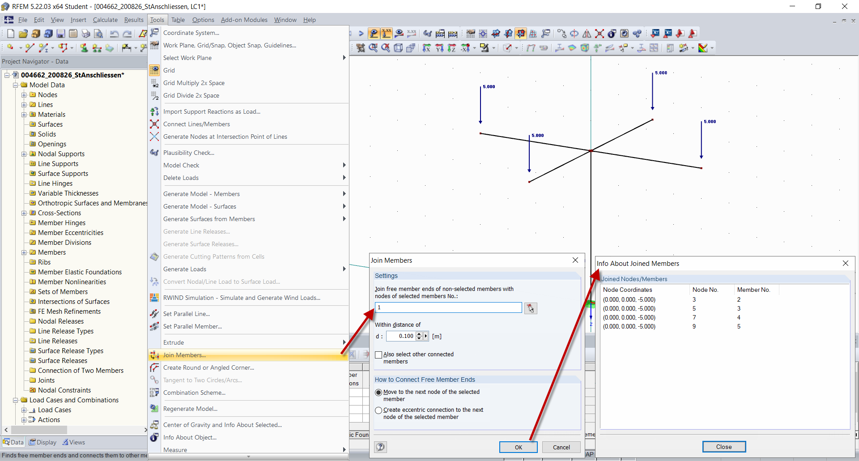Click the View in Y direction icon
859x461 pixels.
point(439,47)
